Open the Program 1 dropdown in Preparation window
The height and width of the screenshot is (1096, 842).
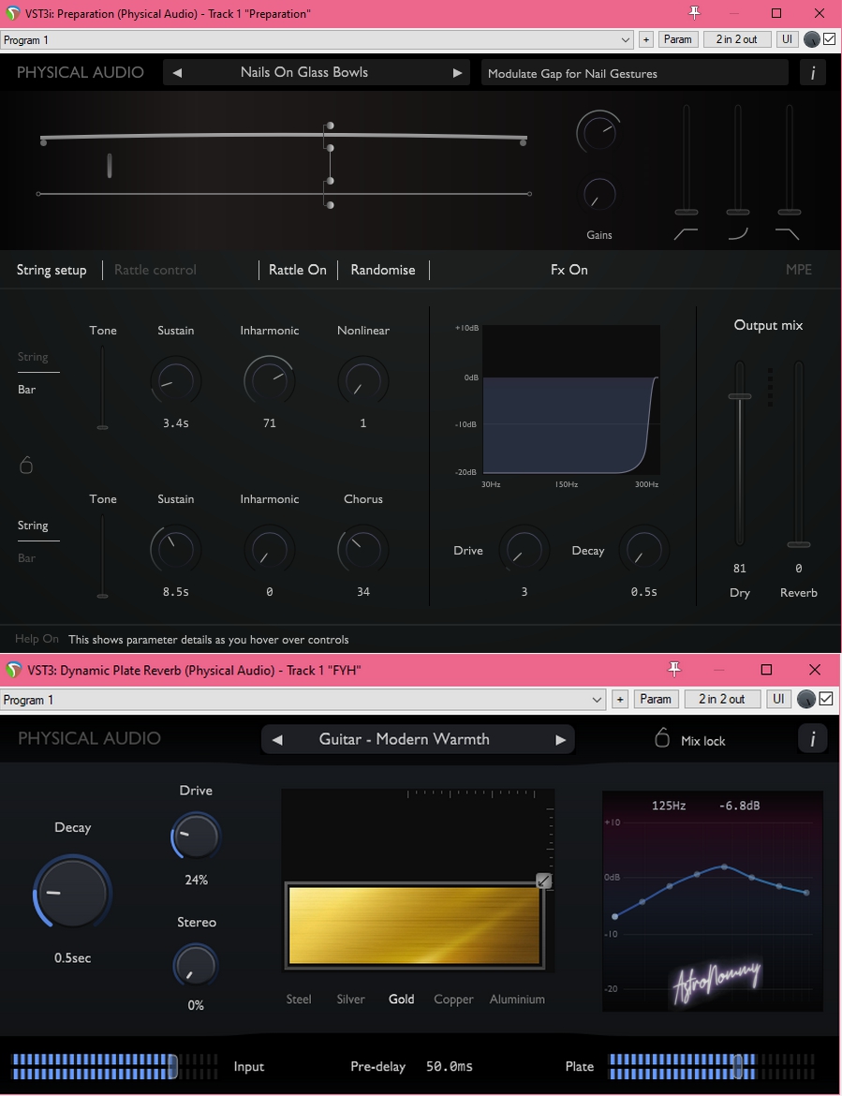[318, 40]
